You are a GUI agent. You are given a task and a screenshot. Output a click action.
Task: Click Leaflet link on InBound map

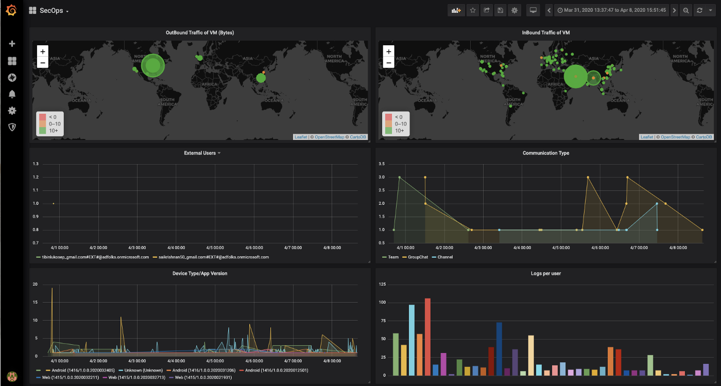coord(646,137)
